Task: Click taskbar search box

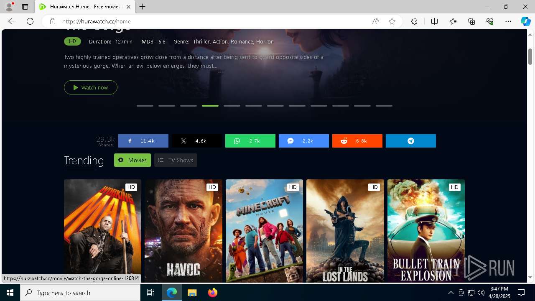Action: pyautogui.click(x=80, y=293)
